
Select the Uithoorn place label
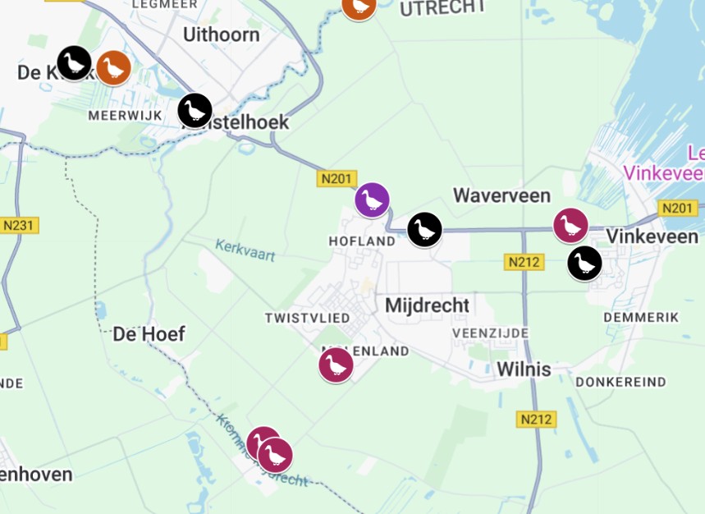222,34
